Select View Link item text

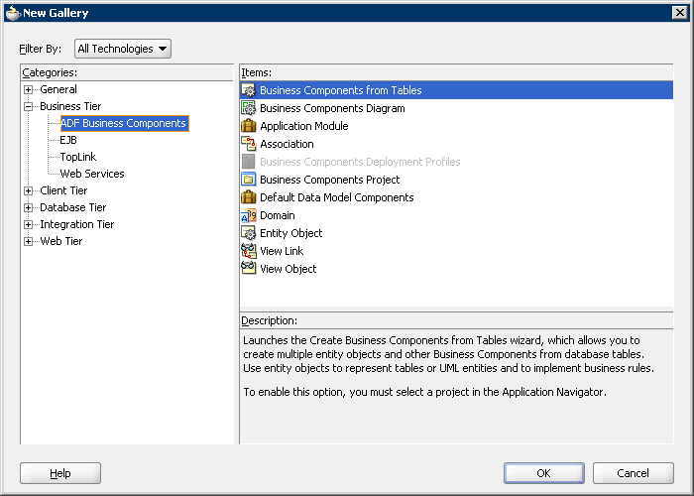[x=282, y=251]
